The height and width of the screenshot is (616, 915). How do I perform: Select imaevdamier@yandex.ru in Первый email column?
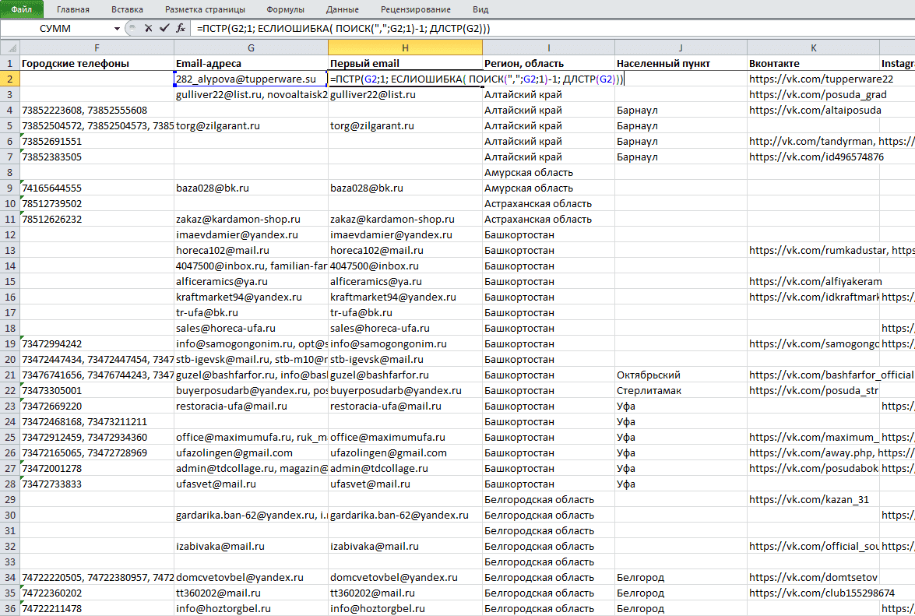405,234
